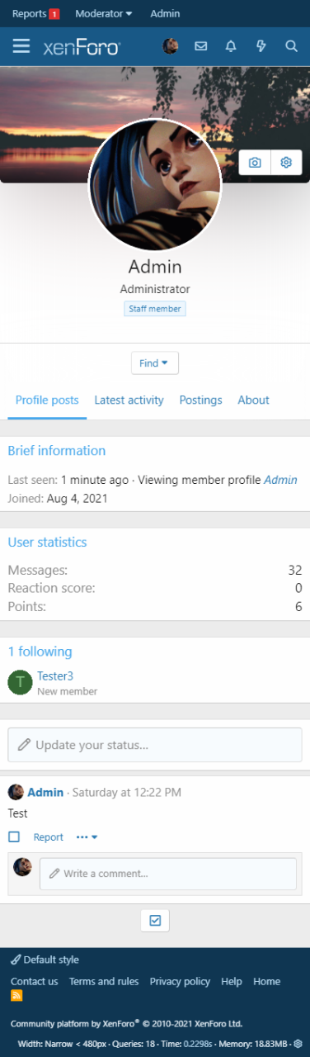Click the Update your status field
The image size is (310, 1057).
click(155, 745)
